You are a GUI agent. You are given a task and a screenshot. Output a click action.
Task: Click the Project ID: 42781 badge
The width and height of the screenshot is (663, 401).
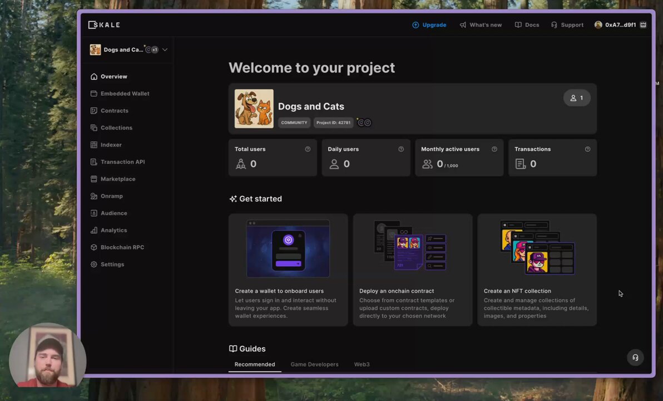333,123
